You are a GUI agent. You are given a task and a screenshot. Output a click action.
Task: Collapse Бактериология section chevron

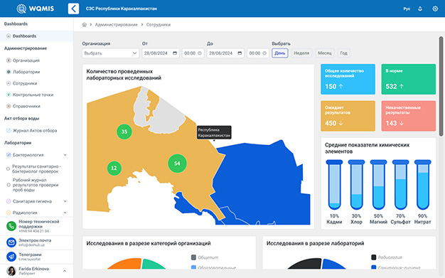[x=65, y=155]
